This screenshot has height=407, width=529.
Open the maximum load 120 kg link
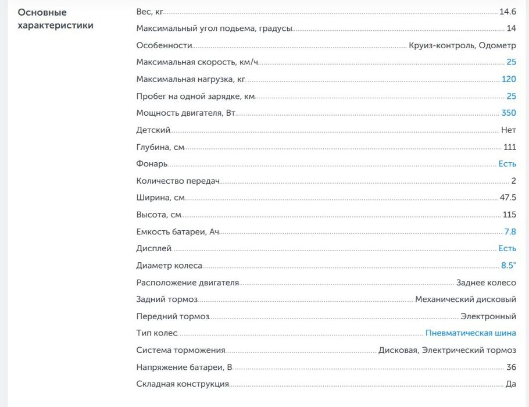509,79
